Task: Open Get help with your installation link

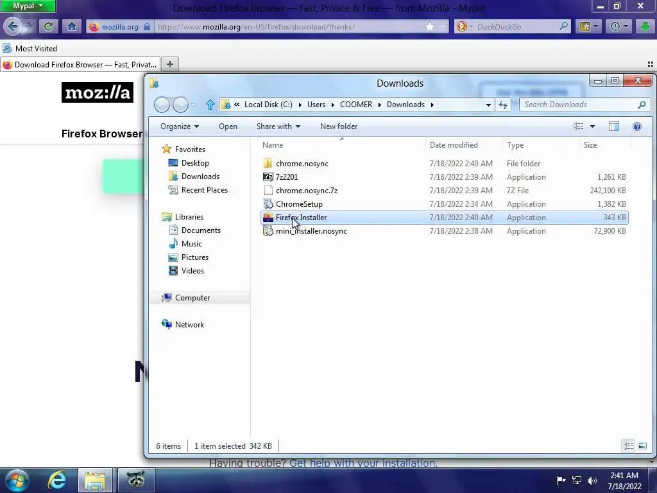Action: (x=363, y=463)
